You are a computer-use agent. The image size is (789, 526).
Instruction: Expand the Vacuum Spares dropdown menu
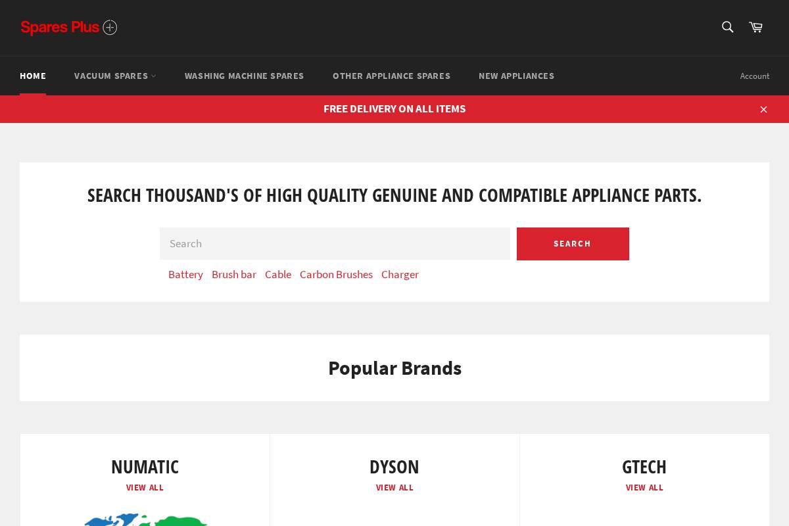coord(115,76)
